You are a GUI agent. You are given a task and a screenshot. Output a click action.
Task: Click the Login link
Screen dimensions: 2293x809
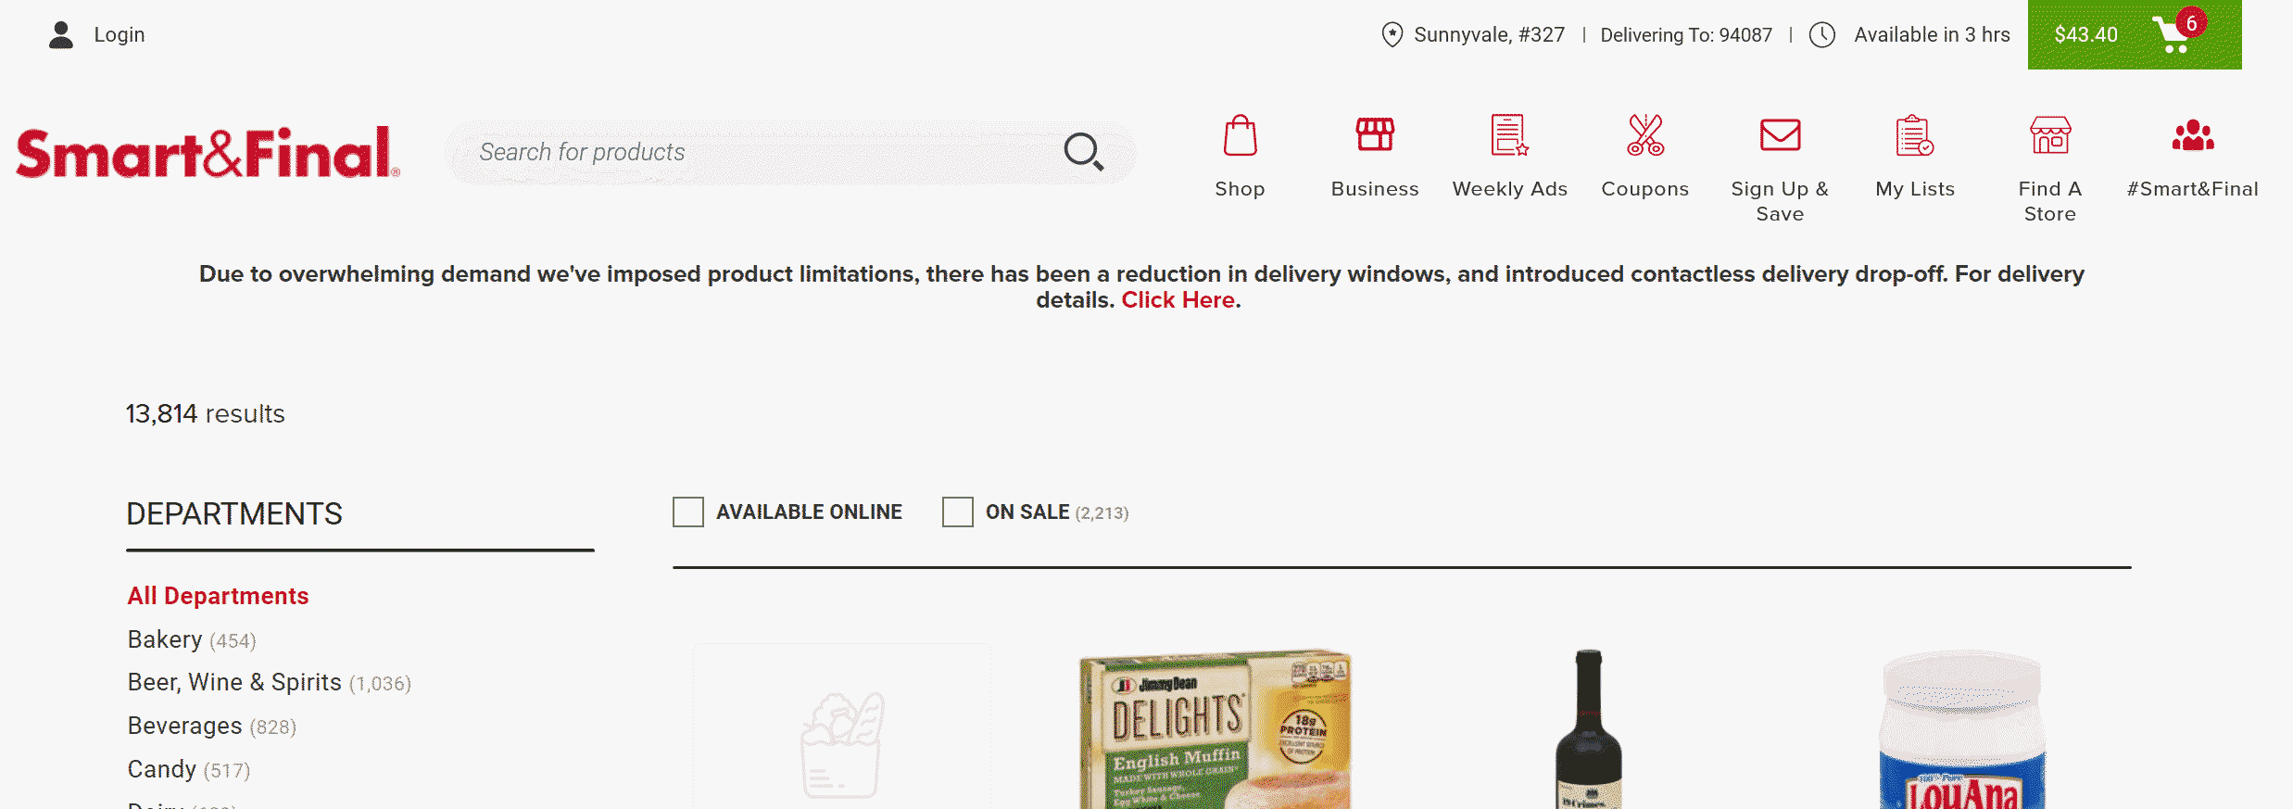click(119, 35)
